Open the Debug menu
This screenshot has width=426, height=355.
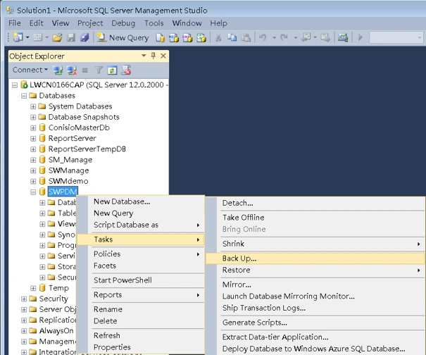(x=123, y=23)
